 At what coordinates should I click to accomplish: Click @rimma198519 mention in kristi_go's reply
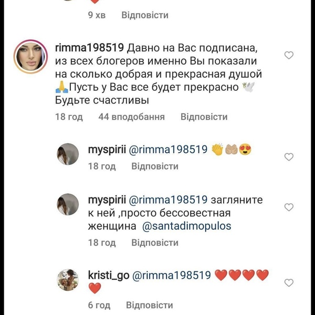175,275
